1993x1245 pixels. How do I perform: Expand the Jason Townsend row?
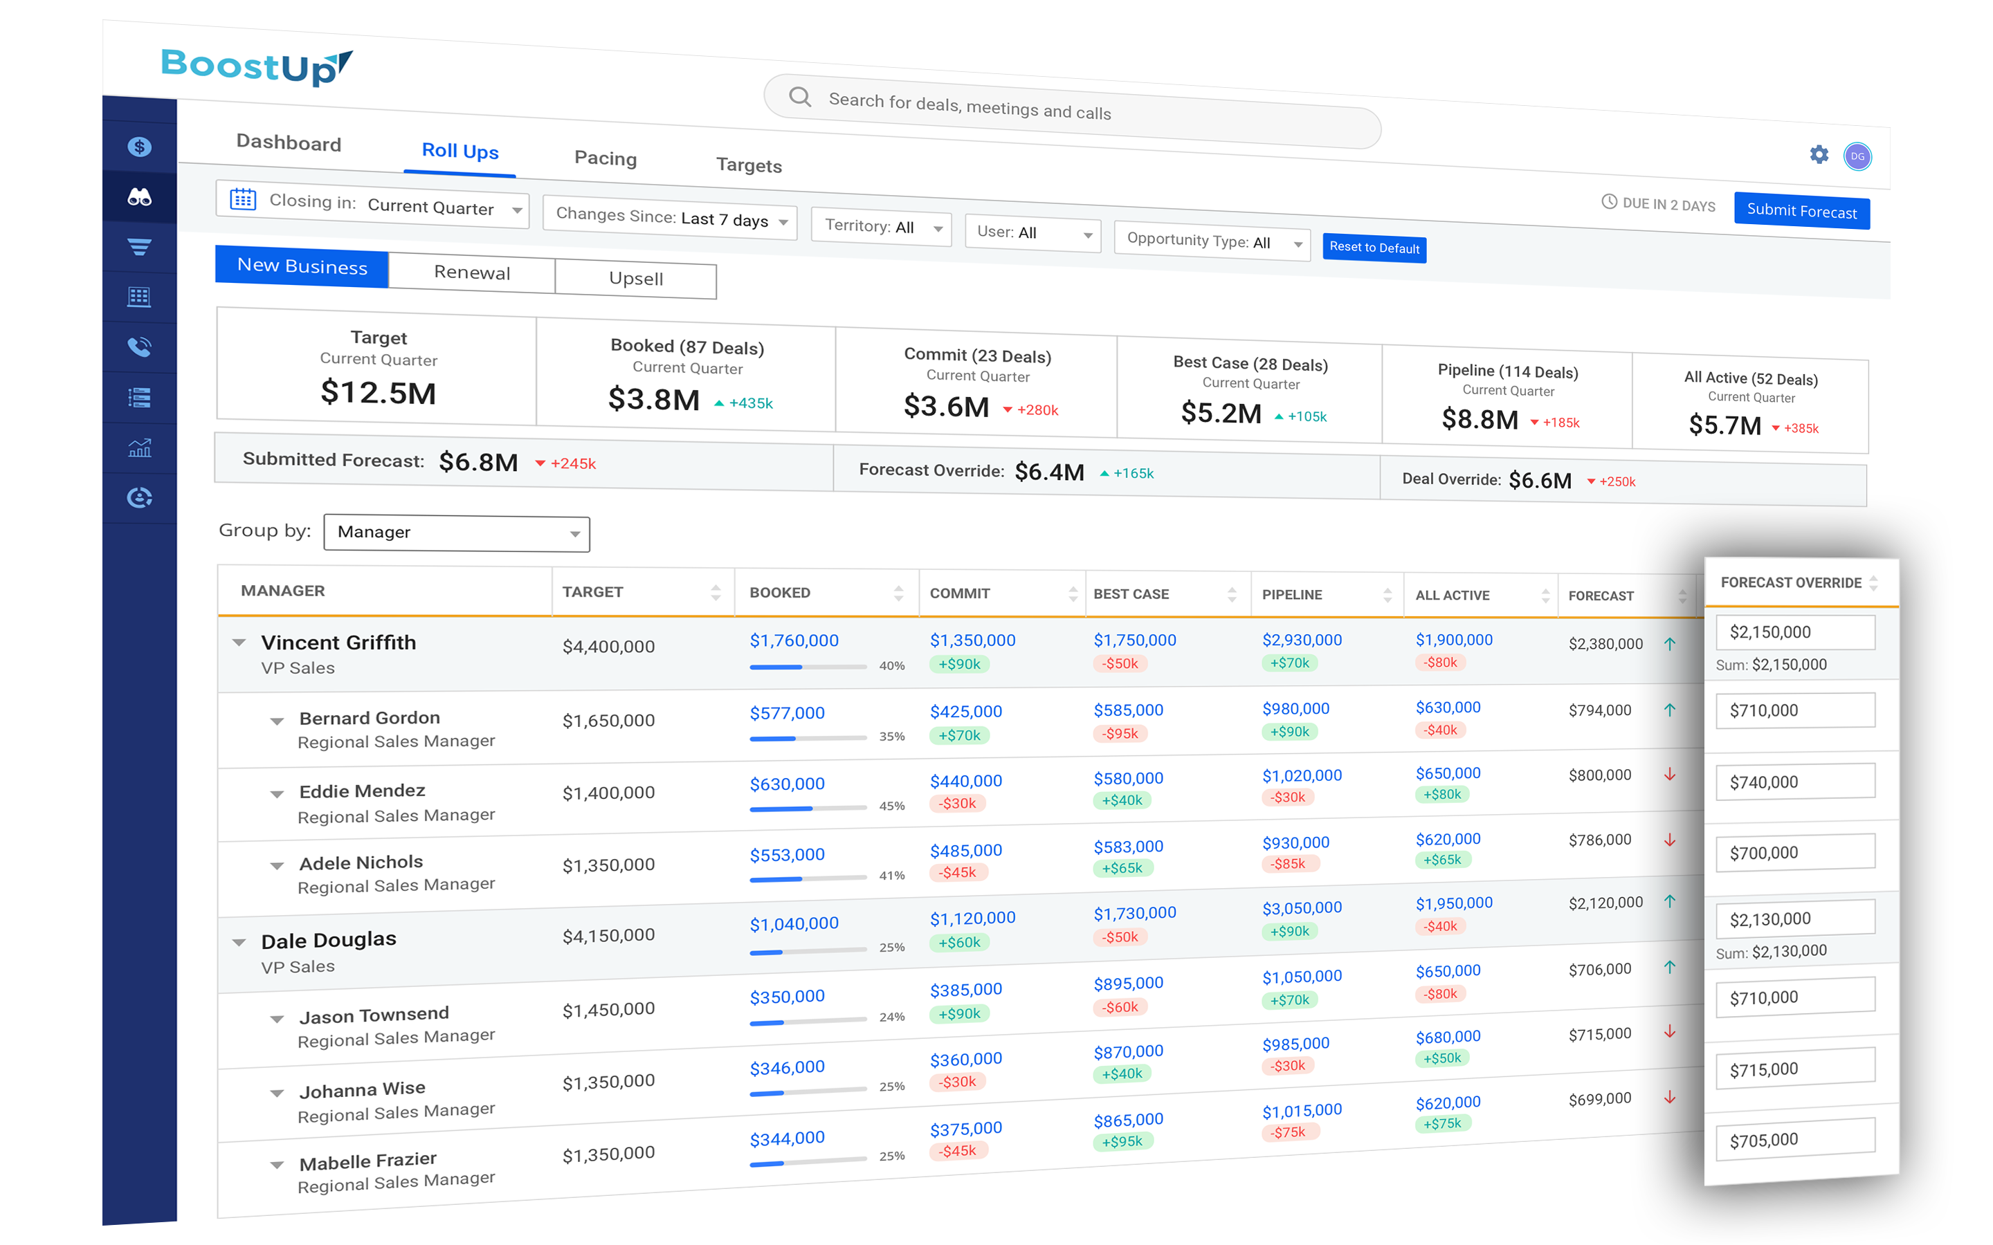tap(277, 1020)
